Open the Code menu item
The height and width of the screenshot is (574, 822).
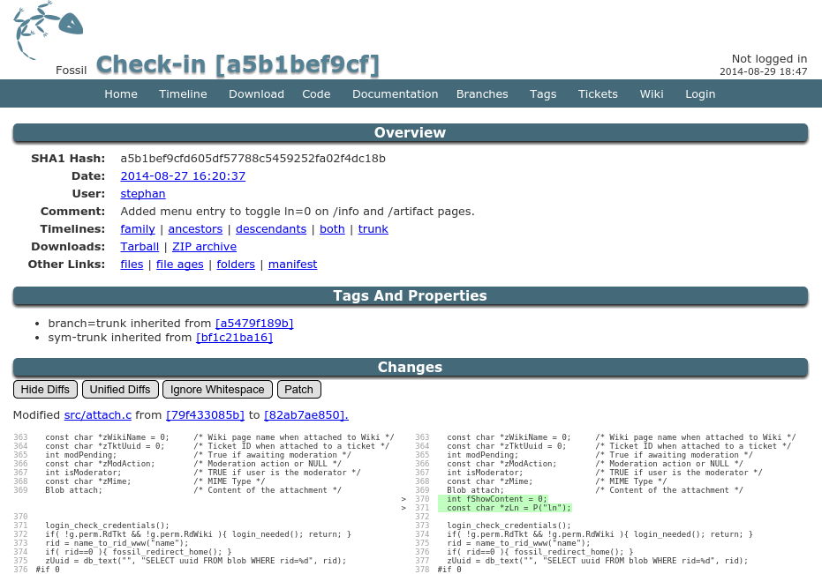tap(316, 94)
